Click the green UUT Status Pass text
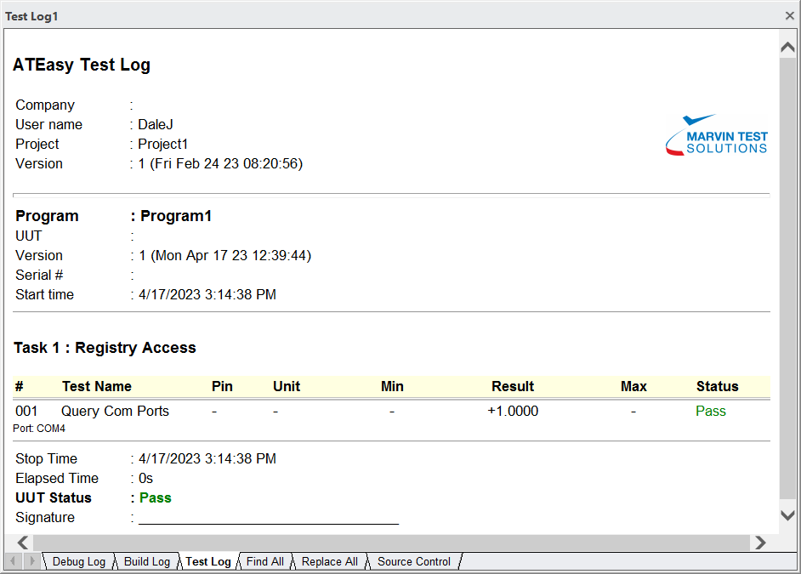 [156, 497]
